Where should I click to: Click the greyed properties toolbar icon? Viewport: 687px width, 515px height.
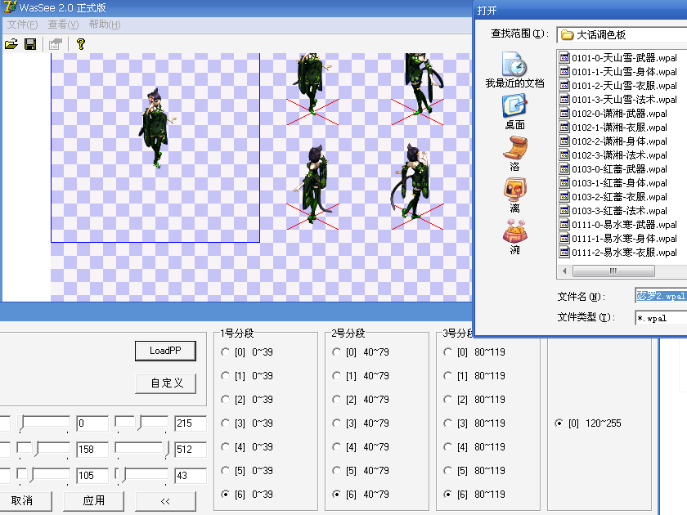pyautogui.click(x=56, y=44)
